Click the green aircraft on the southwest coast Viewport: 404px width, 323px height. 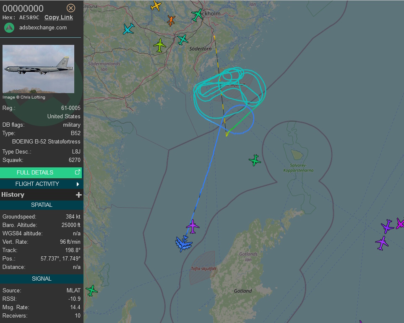point(91,291)
